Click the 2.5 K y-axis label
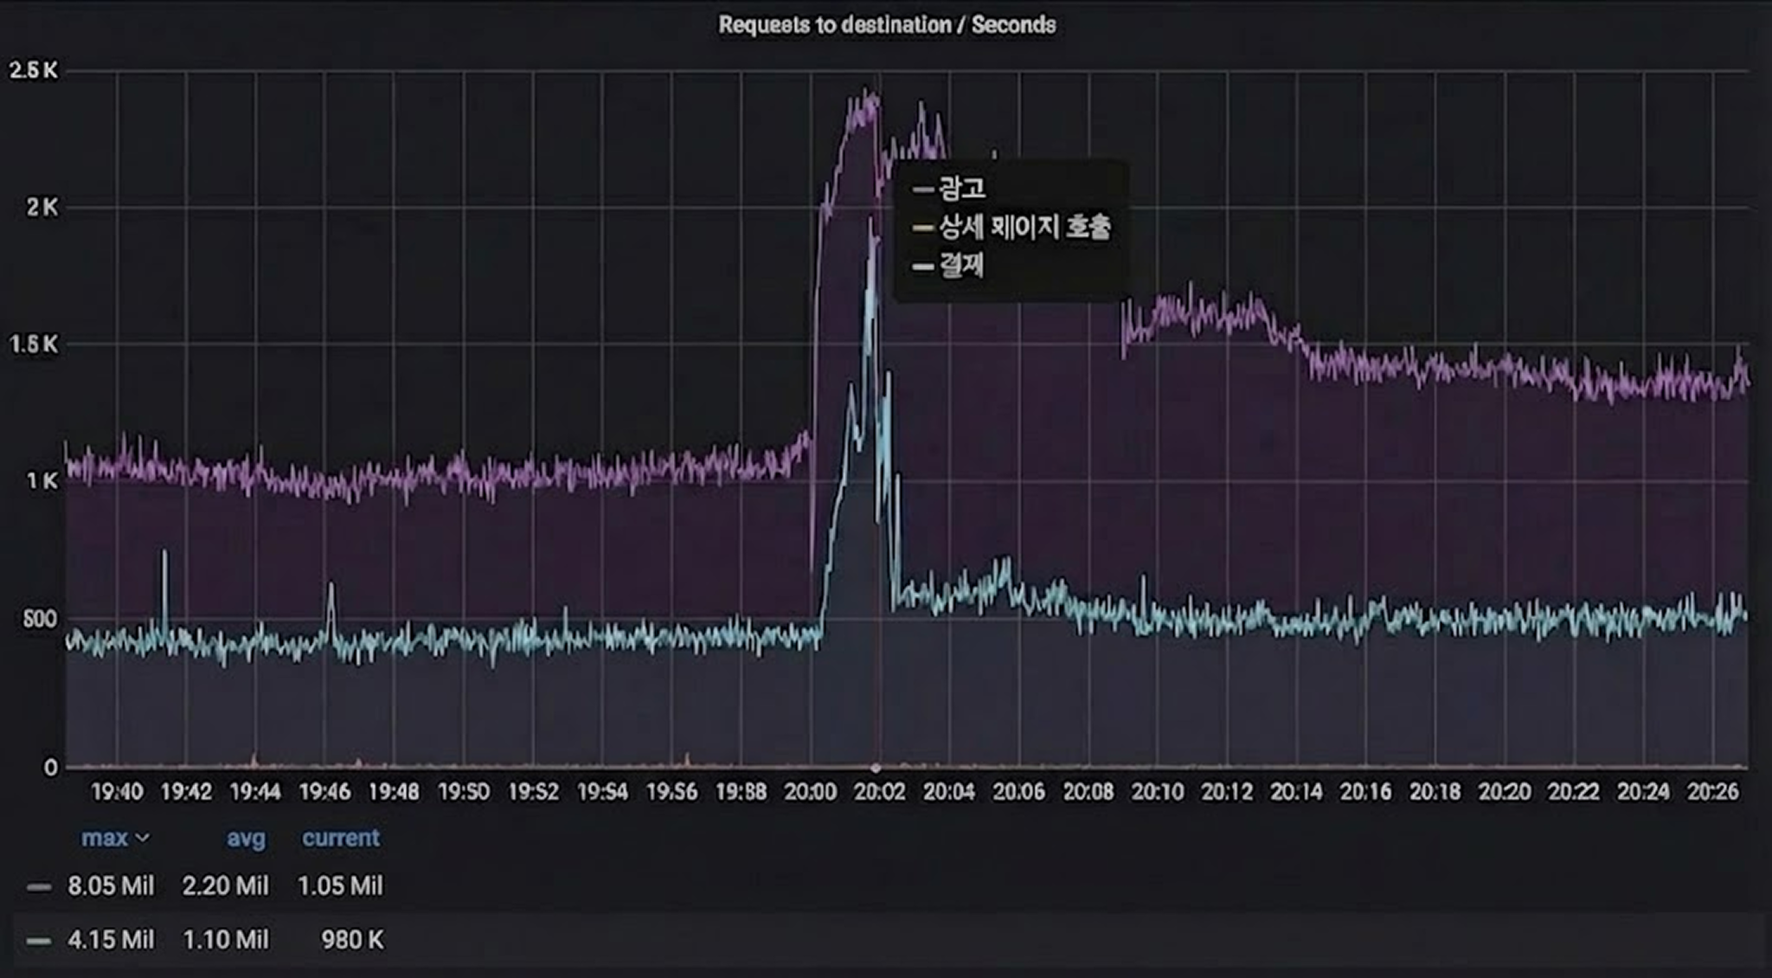This screenshot has width=1772, height=978. [x=33, y=70]
